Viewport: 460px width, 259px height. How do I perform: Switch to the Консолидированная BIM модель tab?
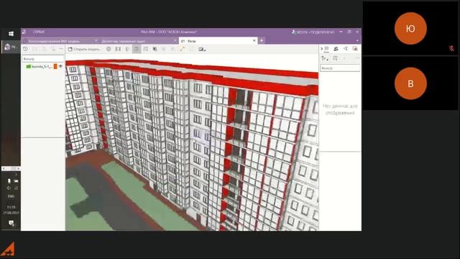54,41
